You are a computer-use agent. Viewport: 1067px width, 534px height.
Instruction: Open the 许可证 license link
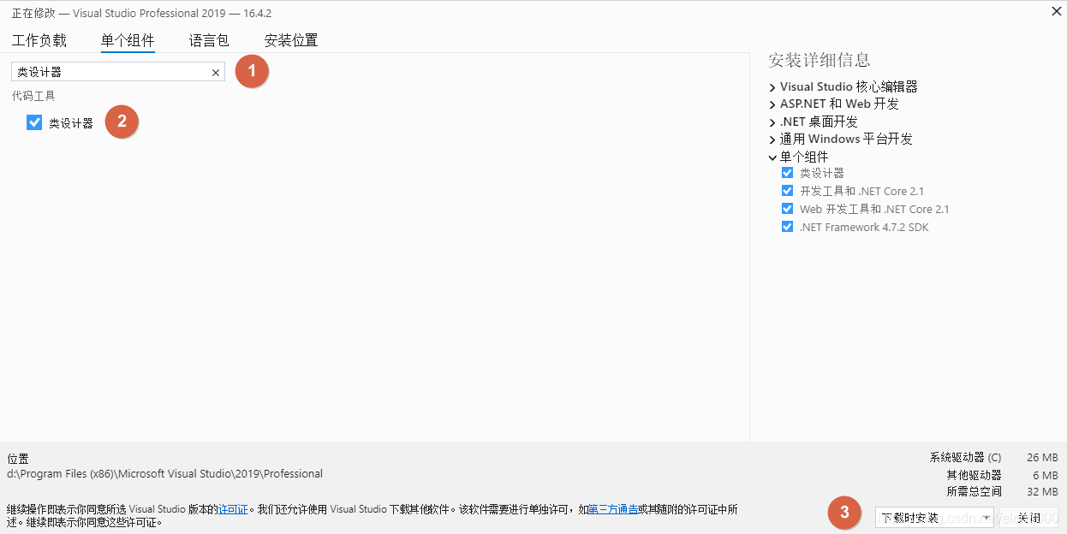(x=233, y=509)
